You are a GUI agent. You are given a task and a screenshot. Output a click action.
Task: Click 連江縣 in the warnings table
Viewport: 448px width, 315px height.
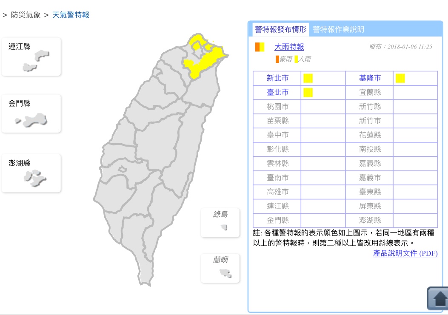click(x=277, y=206)
